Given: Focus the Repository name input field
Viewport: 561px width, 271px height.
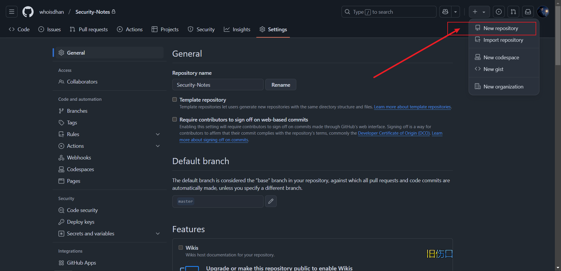Looking at the screenshot, I should pyautogui.click(x=218, y=85).
